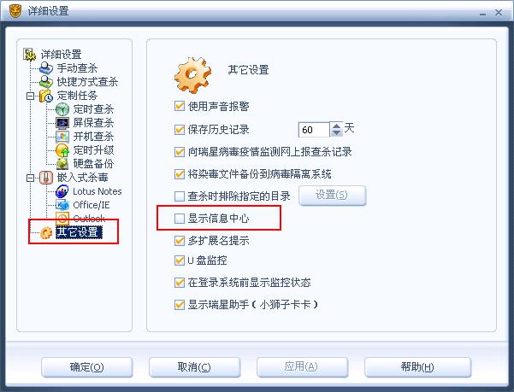Viewport: 514px width, 392px height.
Task: Enable the 显示信息中心 checkbox
Action: (180, 219)
